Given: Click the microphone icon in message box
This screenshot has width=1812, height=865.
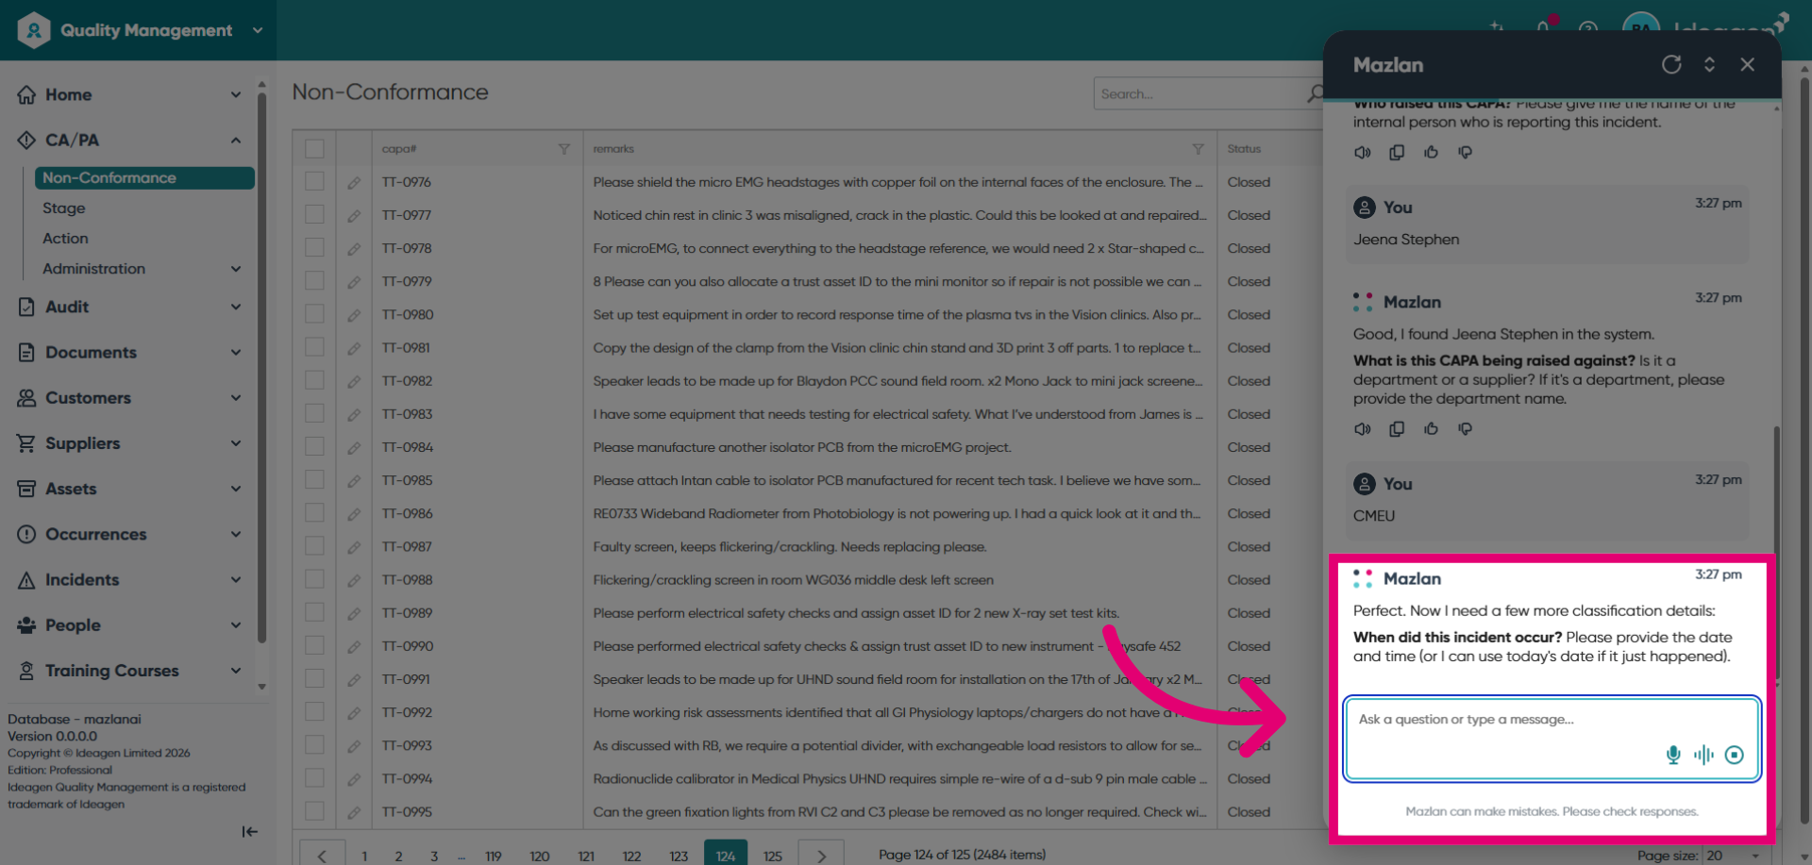Looking at the screenshot, I should (x=1673, y=755).
